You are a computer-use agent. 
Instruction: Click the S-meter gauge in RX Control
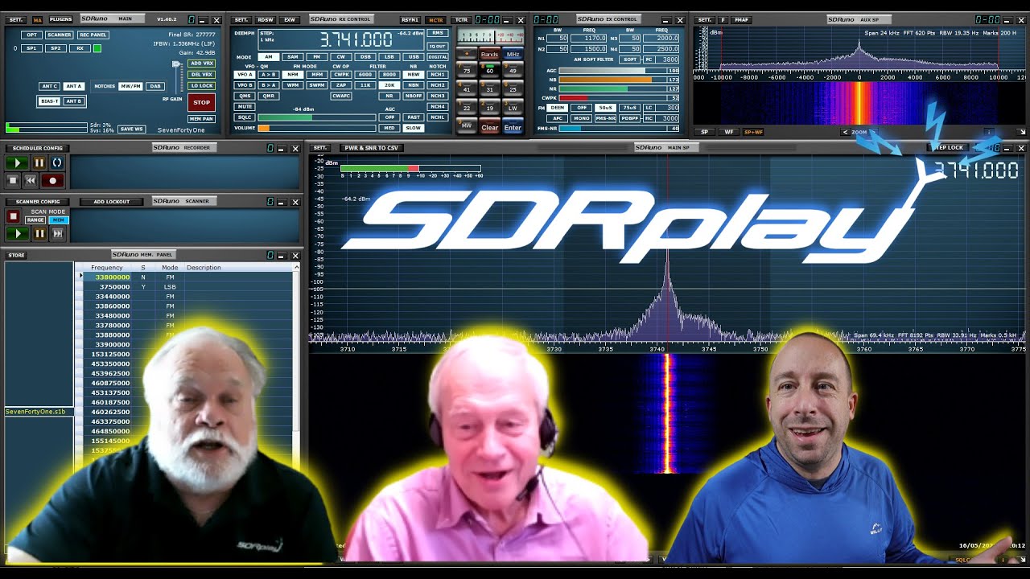point(490,37)
